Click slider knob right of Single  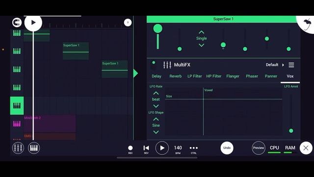223,45
